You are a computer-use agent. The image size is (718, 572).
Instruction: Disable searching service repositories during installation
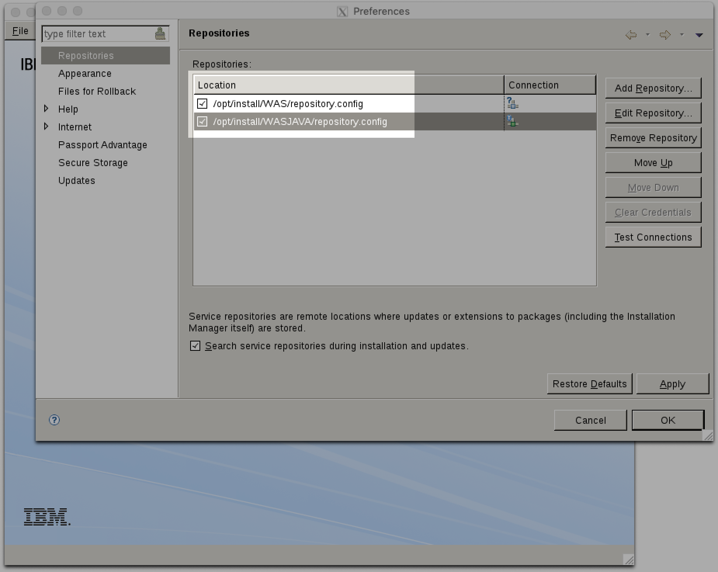195,346
